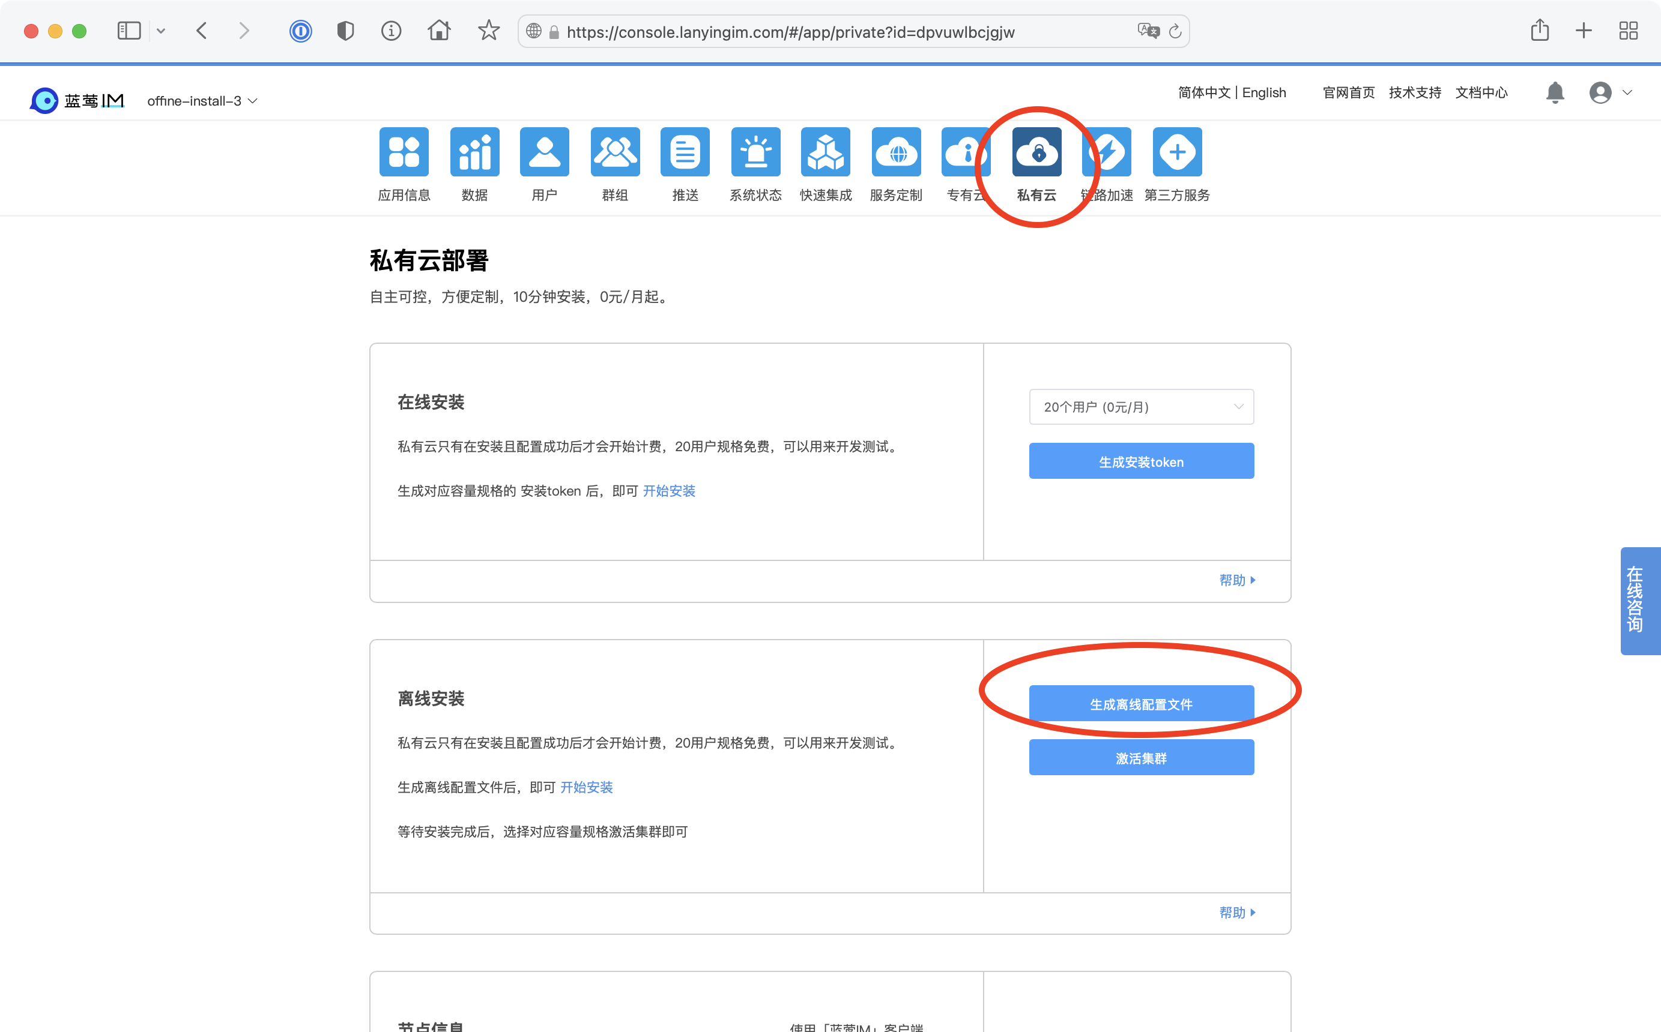Open the 在线咨询 side tab

1640,601
